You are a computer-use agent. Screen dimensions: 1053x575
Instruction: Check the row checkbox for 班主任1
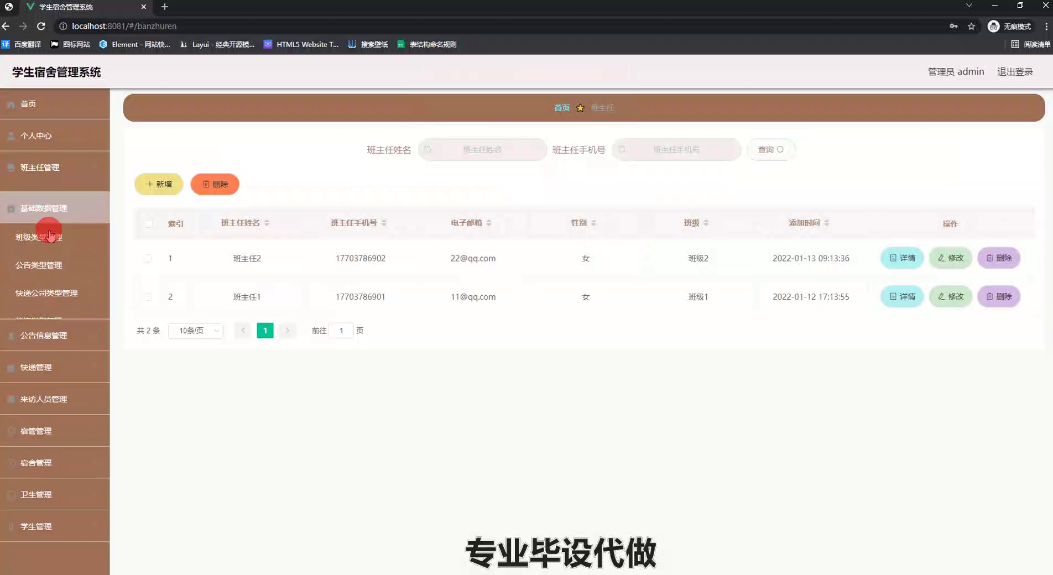point(148,297)
